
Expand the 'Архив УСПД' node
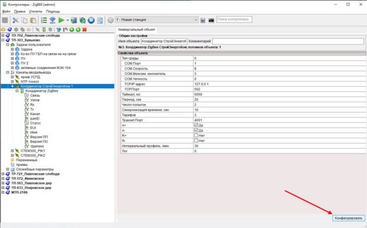[12, 77]
